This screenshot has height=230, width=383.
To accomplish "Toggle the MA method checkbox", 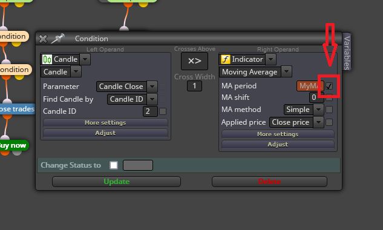I will (x=329, y=110).
